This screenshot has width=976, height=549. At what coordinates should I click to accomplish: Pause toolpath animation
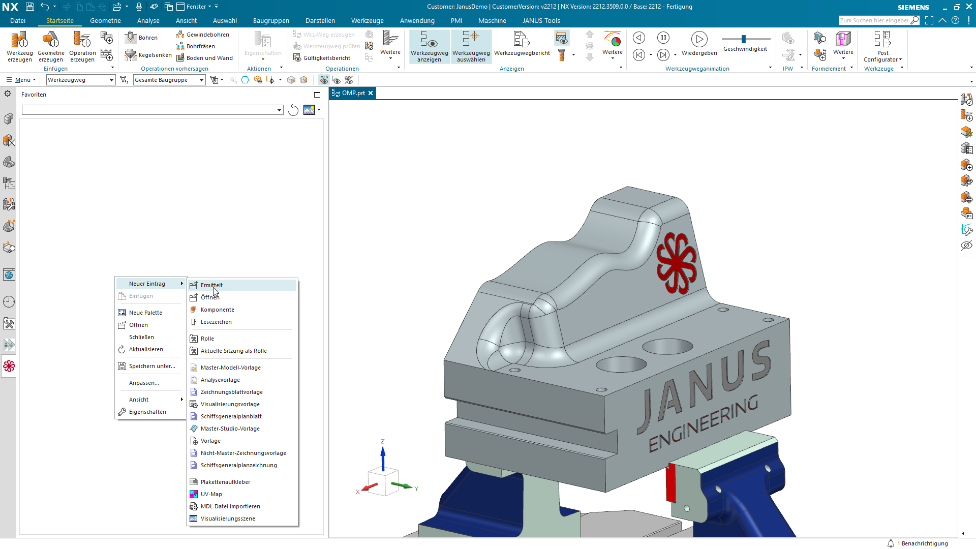pyautogui.click(x=663, y=38)
